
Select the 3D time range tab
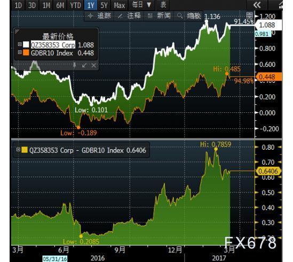click(32, 5)
